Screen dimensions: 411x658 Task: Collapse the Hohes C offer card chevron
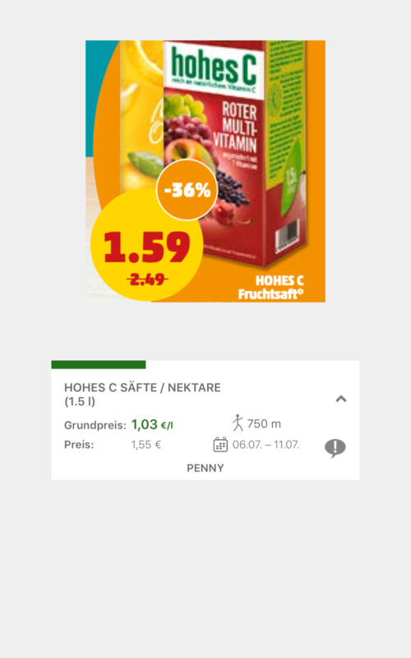(x=341, y=399)
